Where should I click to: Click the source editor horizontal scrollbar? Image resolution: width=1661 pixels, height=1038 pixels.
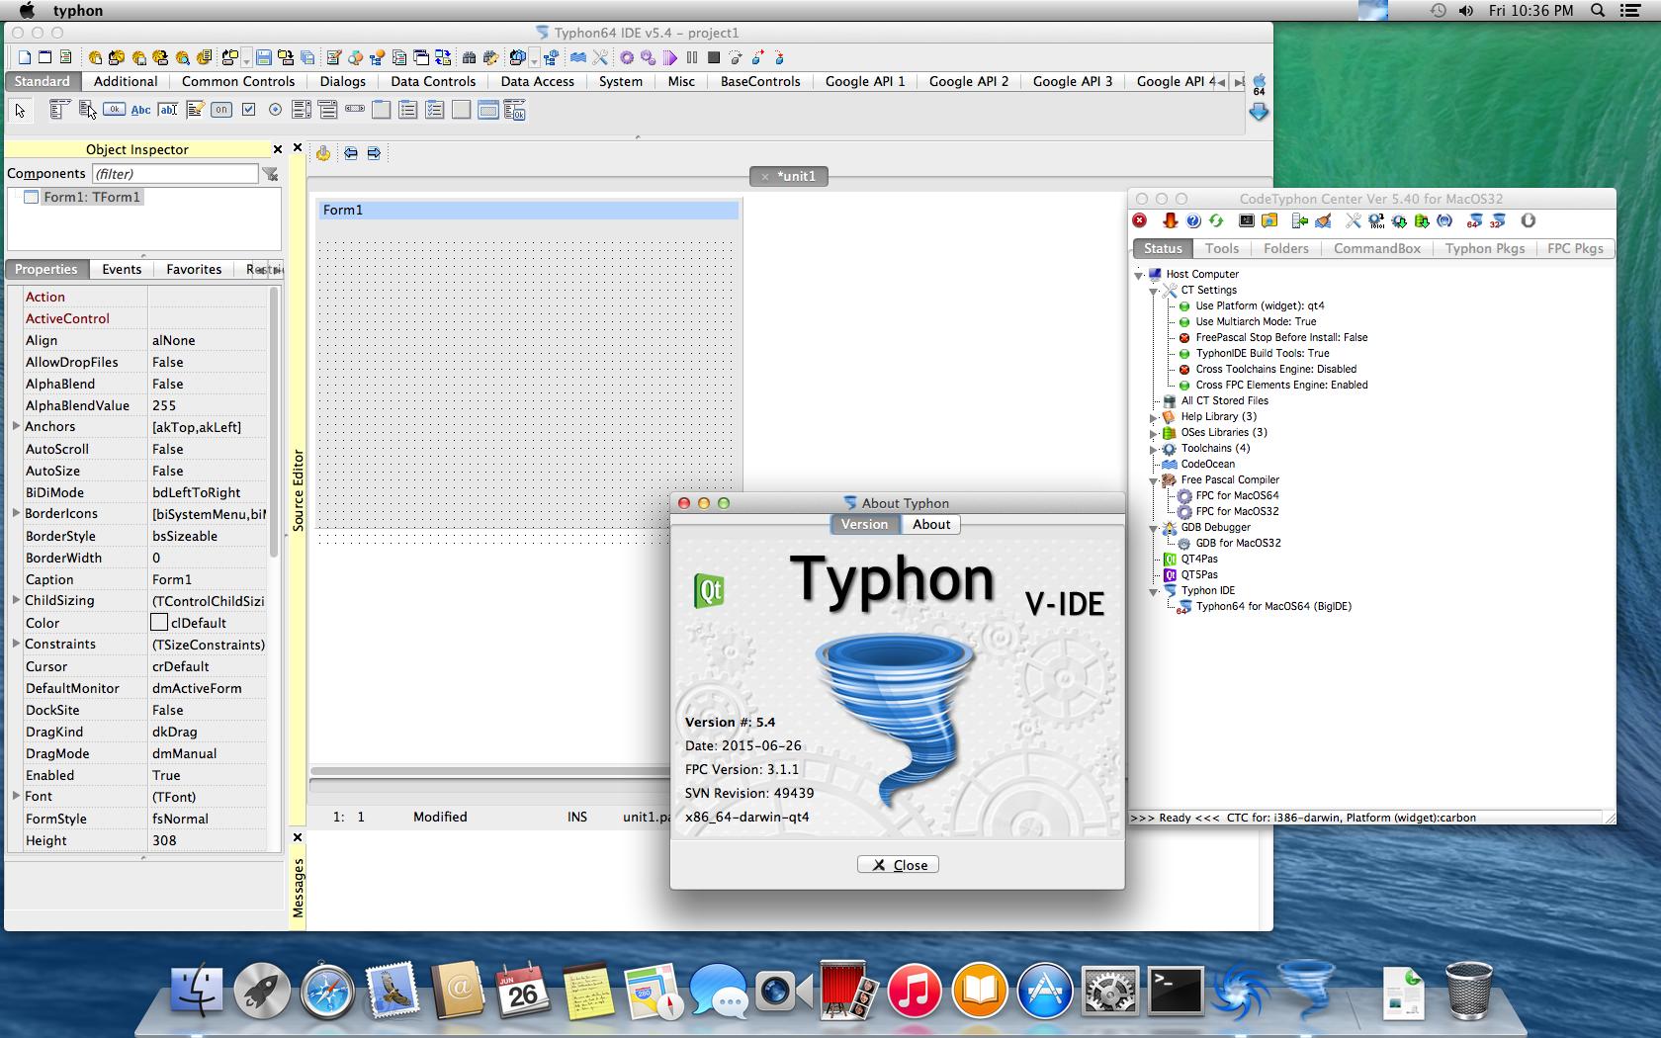coord(489,770)
